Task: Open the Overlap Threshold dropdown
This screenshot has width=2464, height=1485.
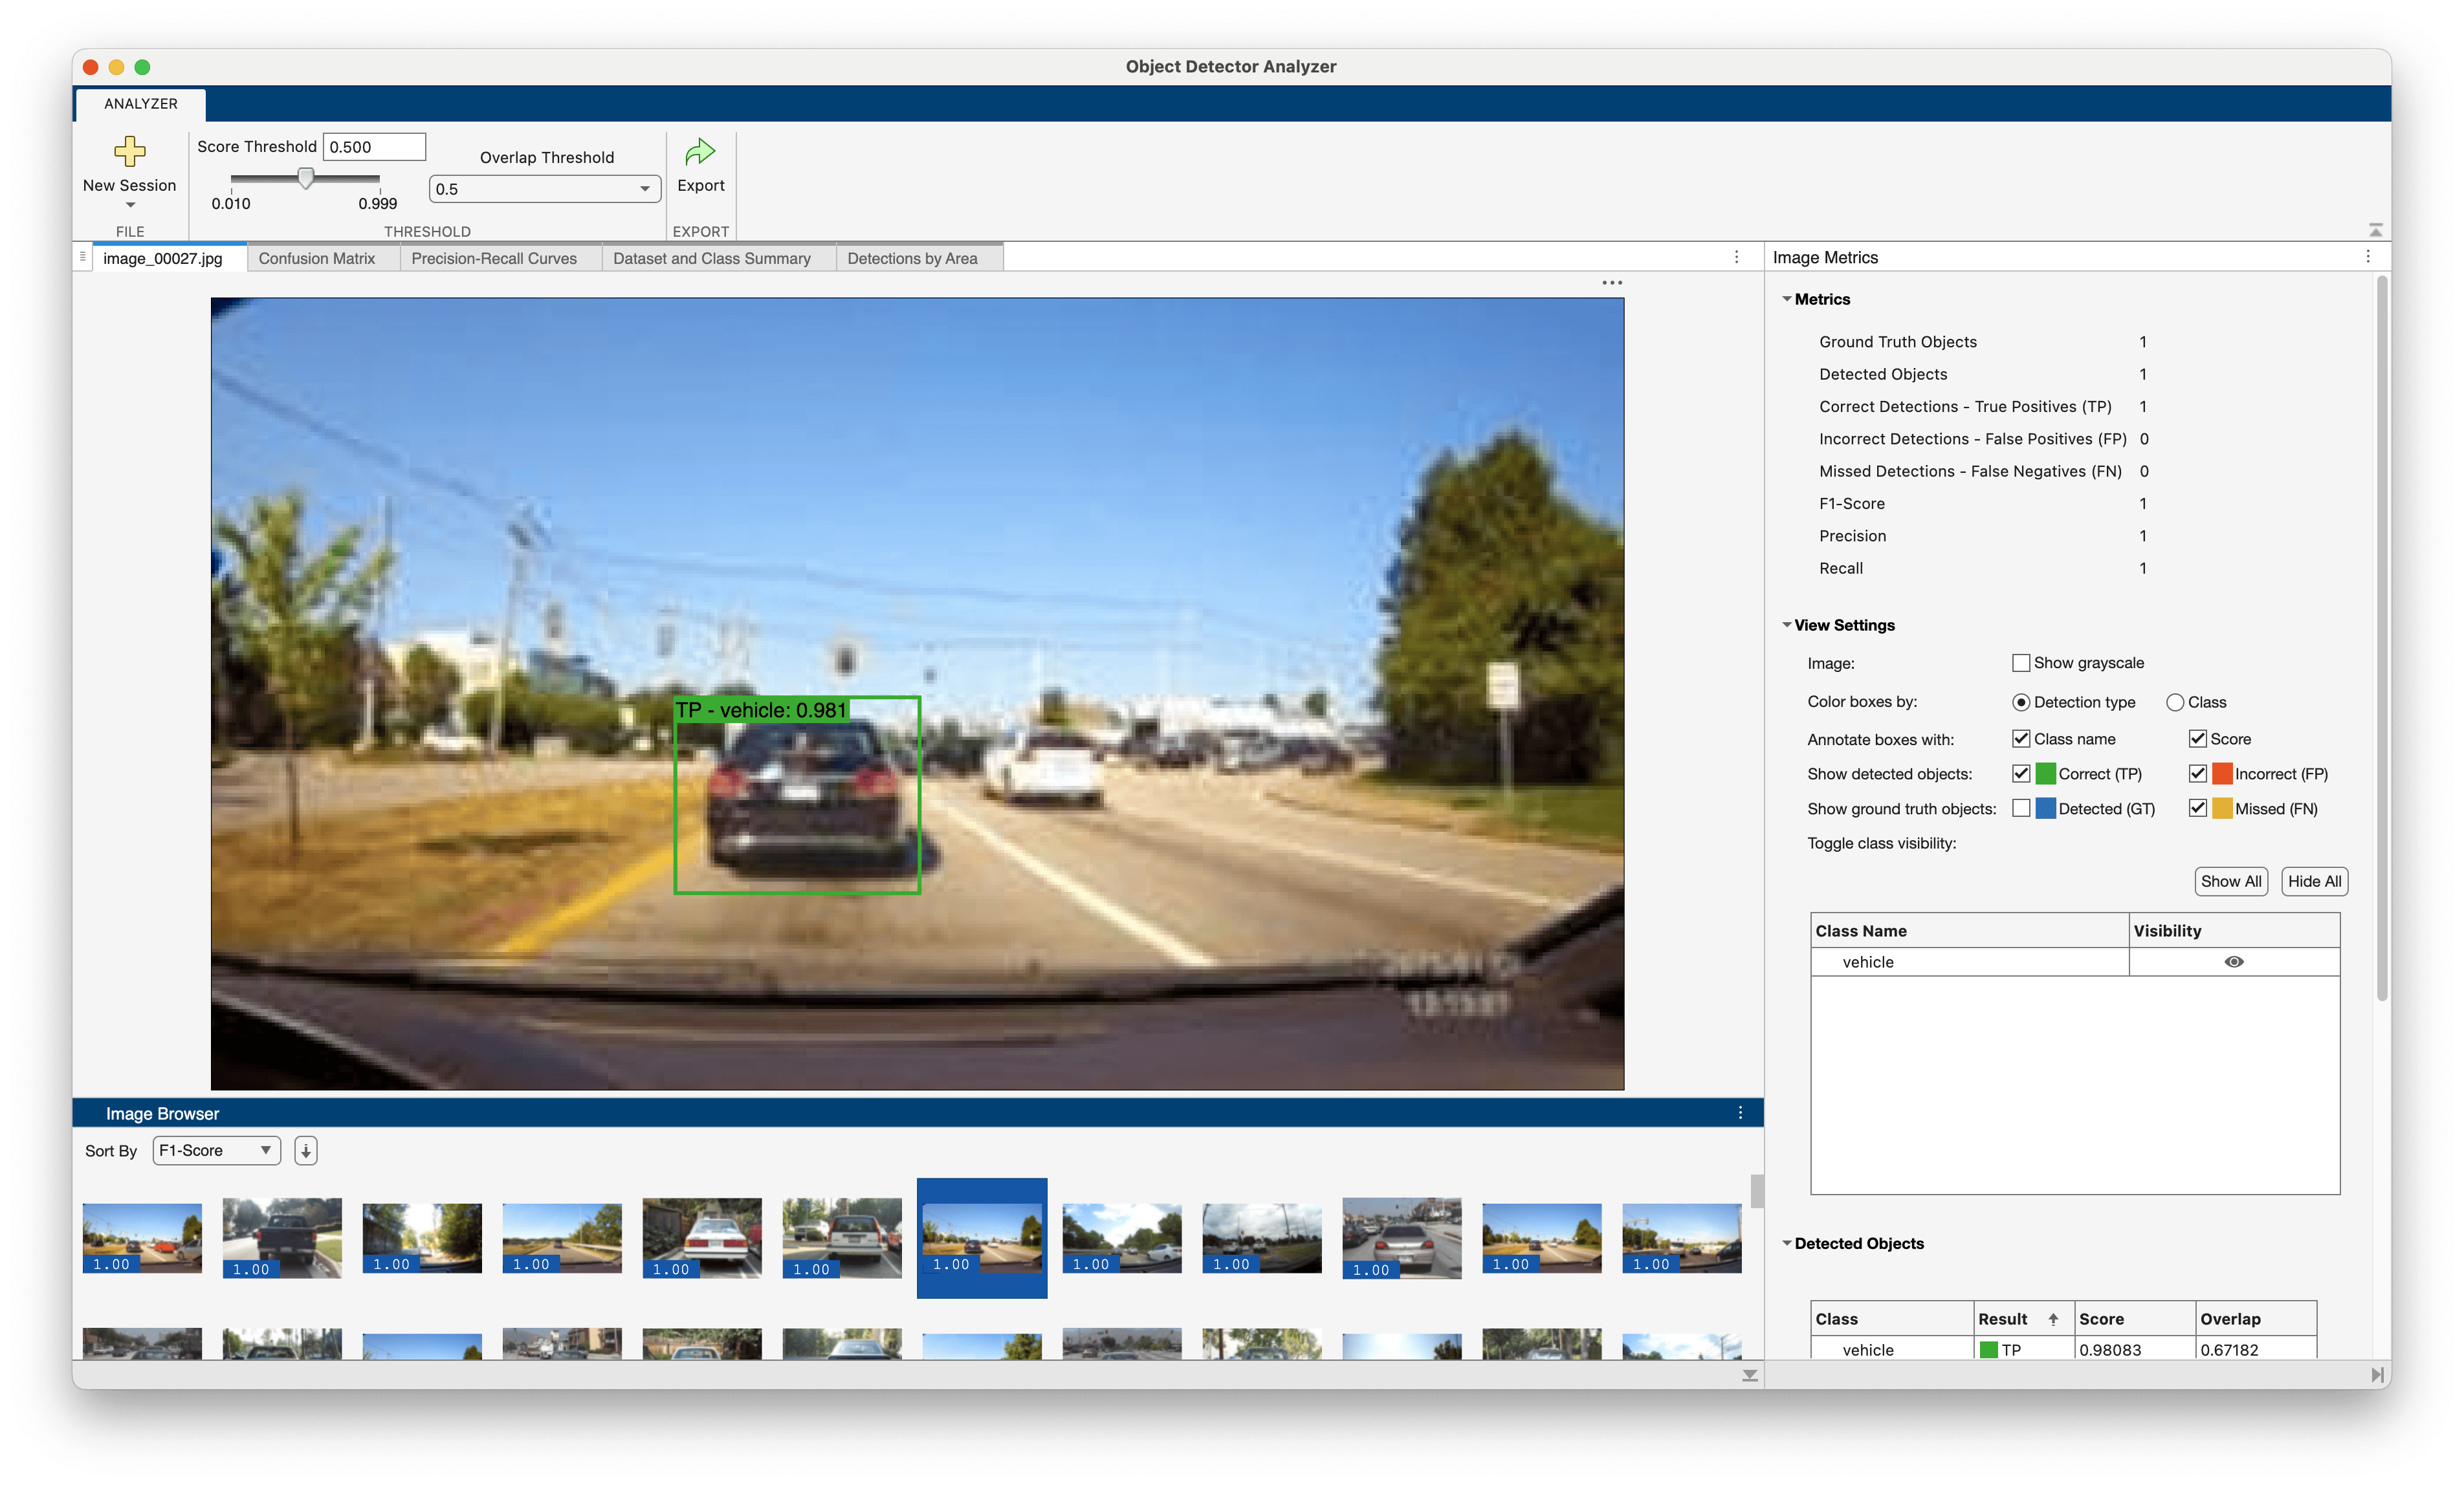Action: coord(545,189)
